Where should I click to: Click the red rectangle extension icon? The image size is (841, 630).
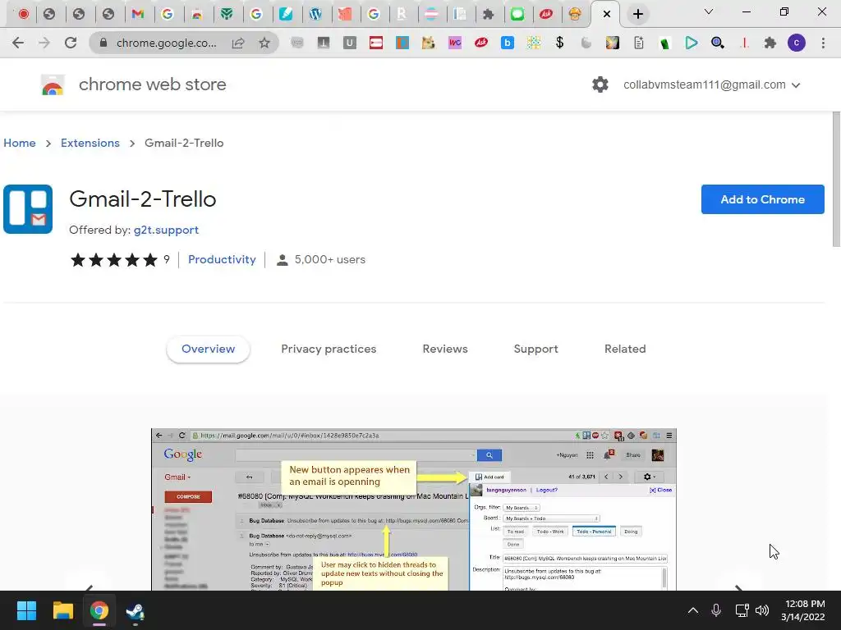pyautogui.click(x=376, y=43)
